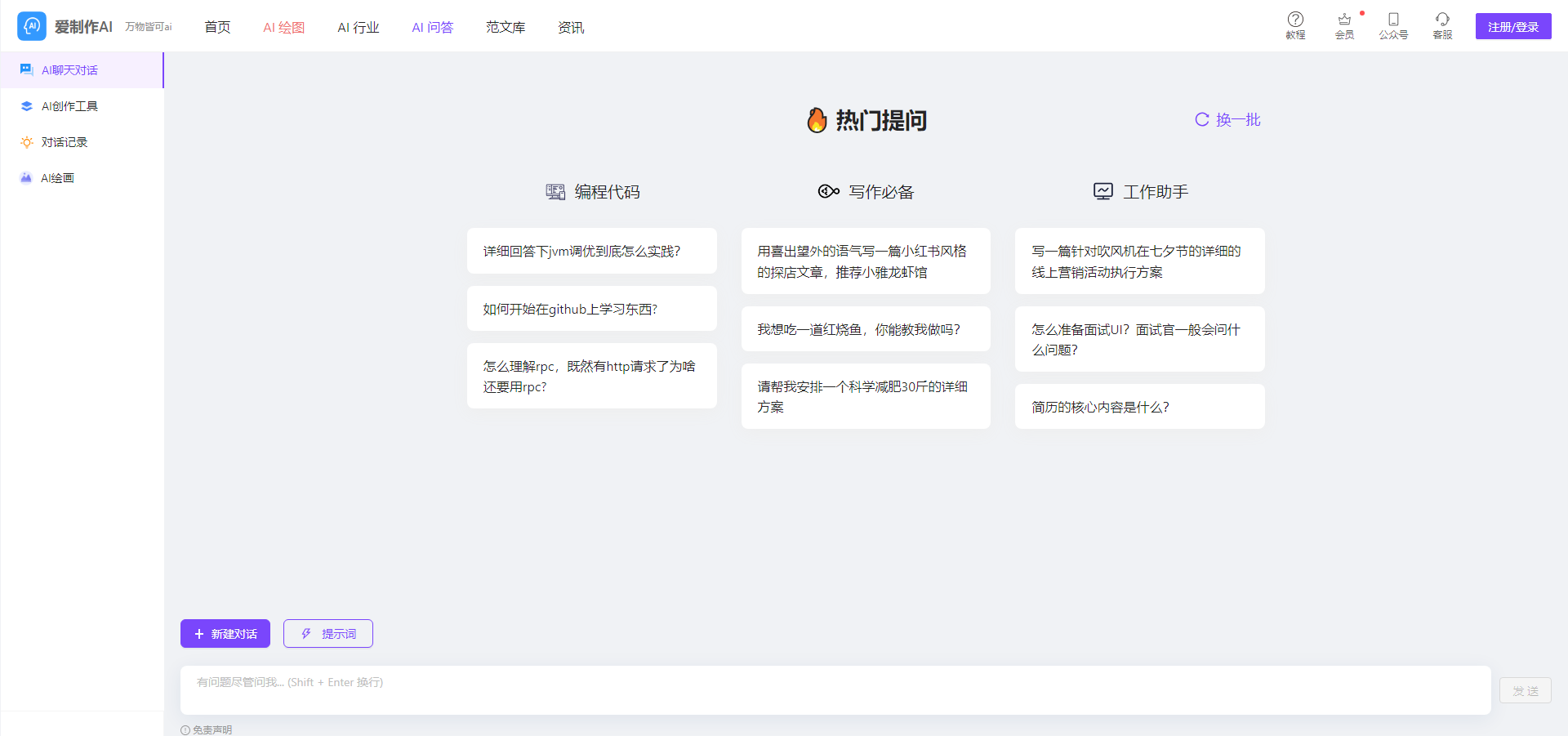Open the 教程 help icon
The height and width of the screenshot is (736, 1568).
(1295, 19)
